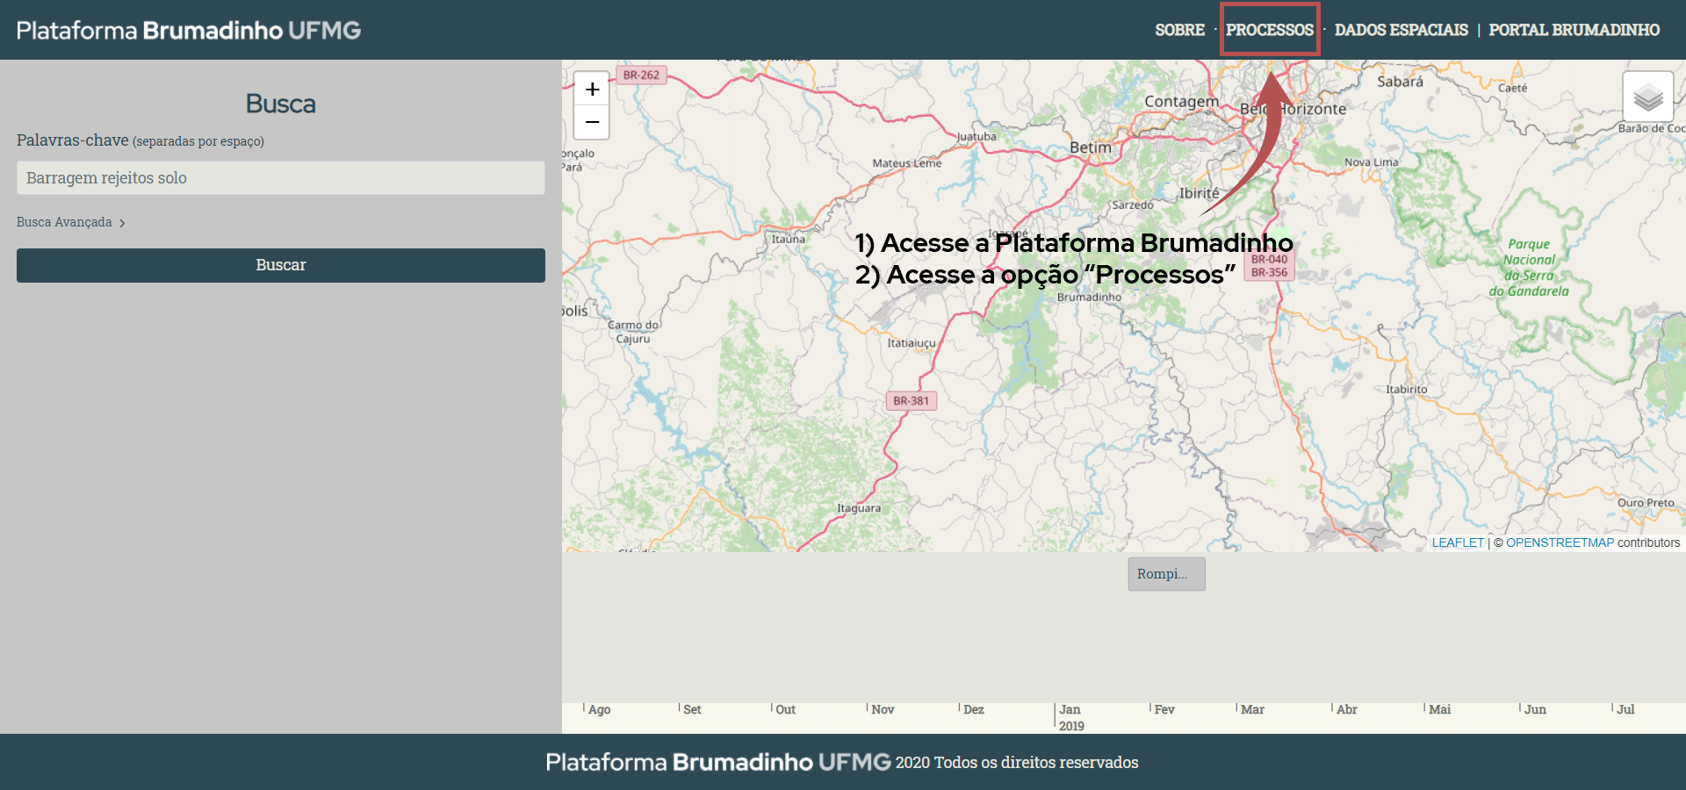This screenshot has width=1686, height=790.
Task: Select the Rompi... timeline event
Action: tap(1166, 574)
